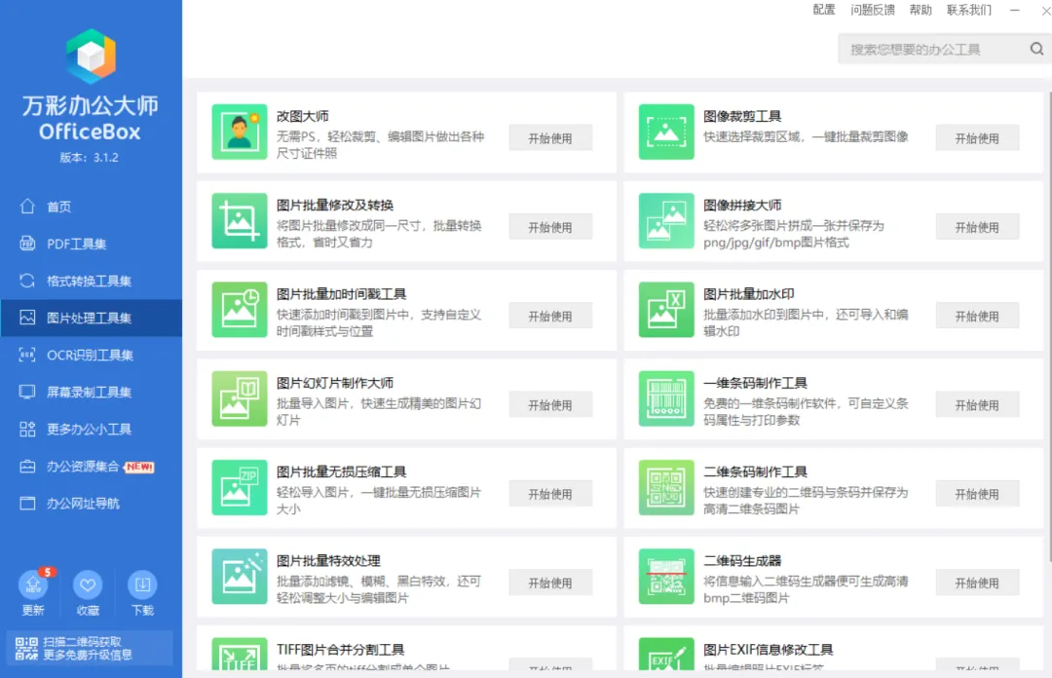Click the 扫描二维码获取 更多免费升级信息 banner
Screen dimensions: 1052x678
tap(89, 649)
